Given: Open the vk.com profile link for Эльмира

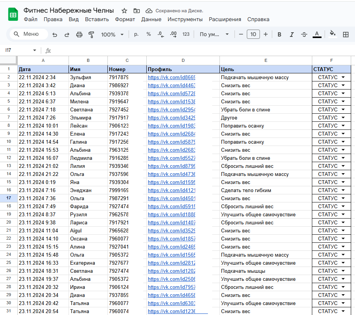Looking at the screenshot, I should 171,118.
